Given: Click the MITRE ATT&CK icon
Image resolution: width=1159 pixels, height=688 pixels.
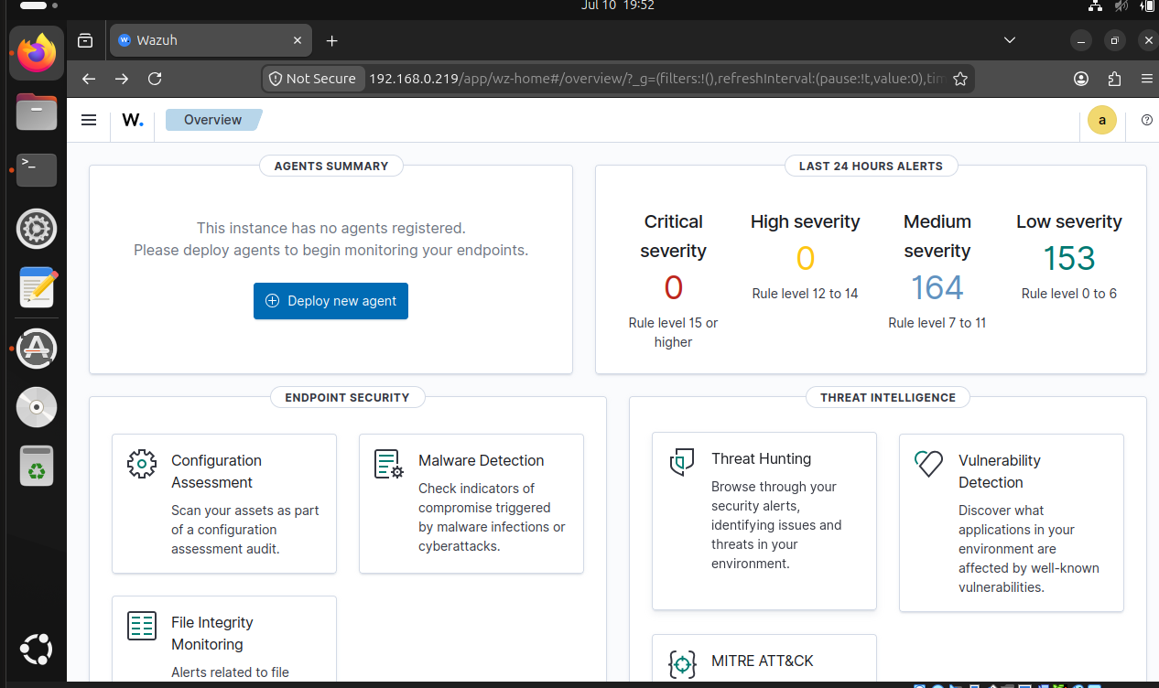Looking at the screenshot, I should click(x=682, y=664).
